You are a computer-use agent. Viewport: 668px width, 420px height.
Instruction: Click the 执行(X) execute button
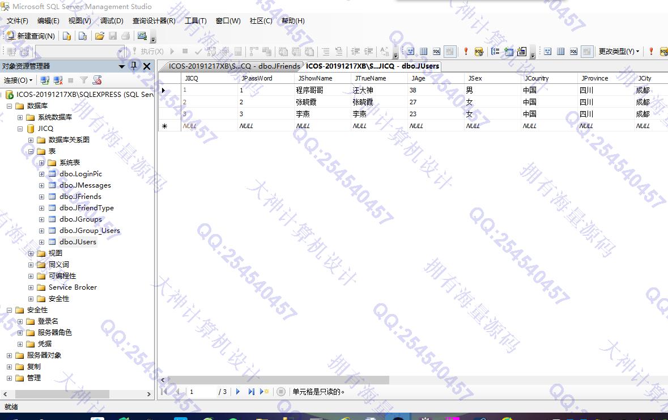[148, 51]
